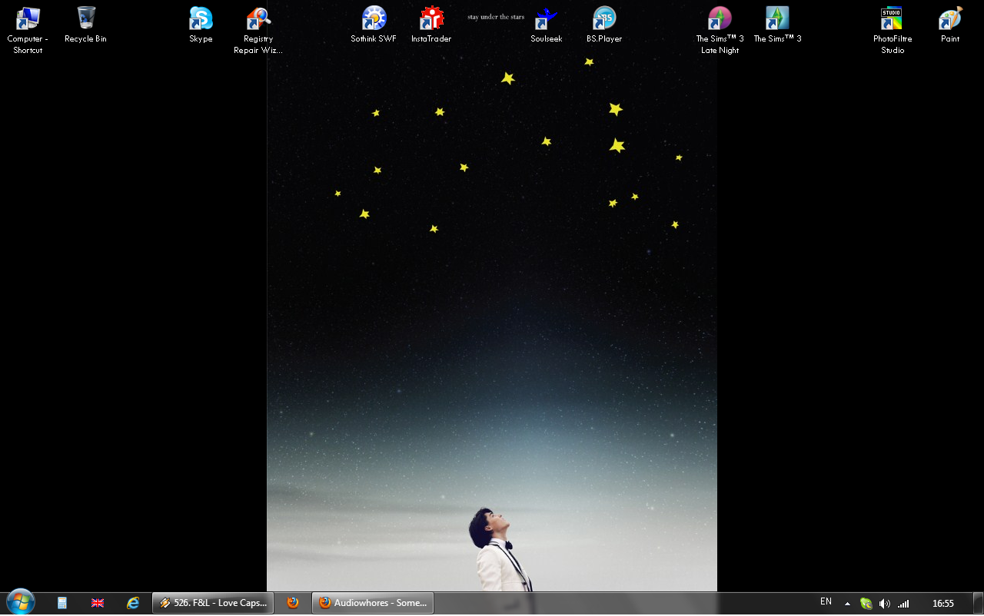This screenshot has width=984, height=616.
Task: Switch to the '526. F&L - Love Caps...' taskbar window
Action: pos(213,603)
